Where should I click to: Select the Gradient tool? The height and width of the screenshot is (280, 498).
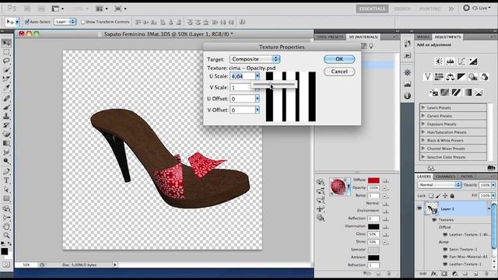6,143
